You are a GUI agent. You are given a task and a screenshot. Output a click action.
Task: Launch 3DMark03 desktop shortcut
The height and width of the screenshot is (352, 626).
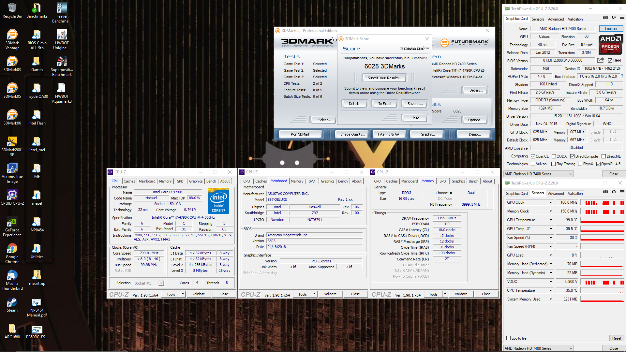click(12, 64)
